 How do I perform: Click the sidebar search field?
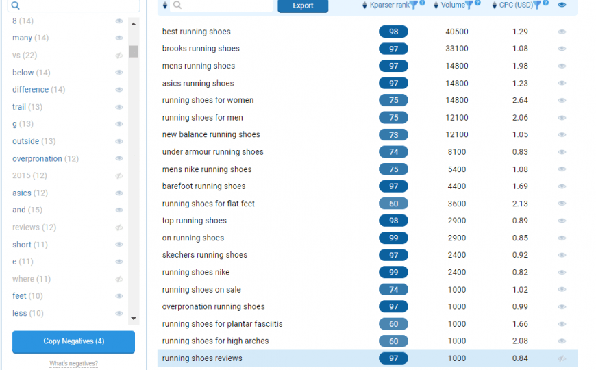73,5
